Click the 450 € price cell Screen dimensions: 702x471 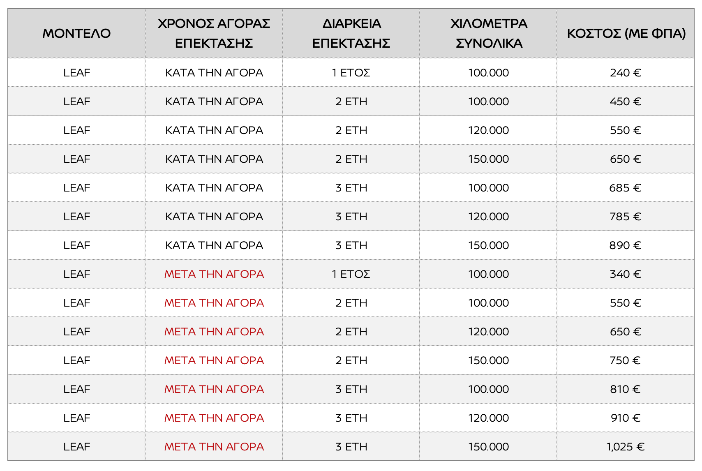click(626, 102)
